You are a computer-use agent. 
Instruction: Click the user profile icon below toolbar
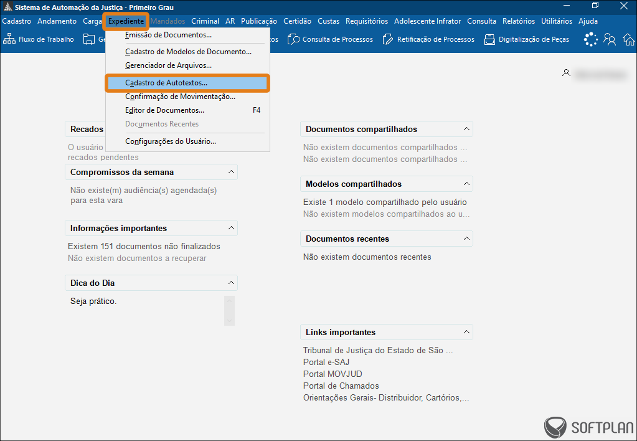[x=566, y=73]
